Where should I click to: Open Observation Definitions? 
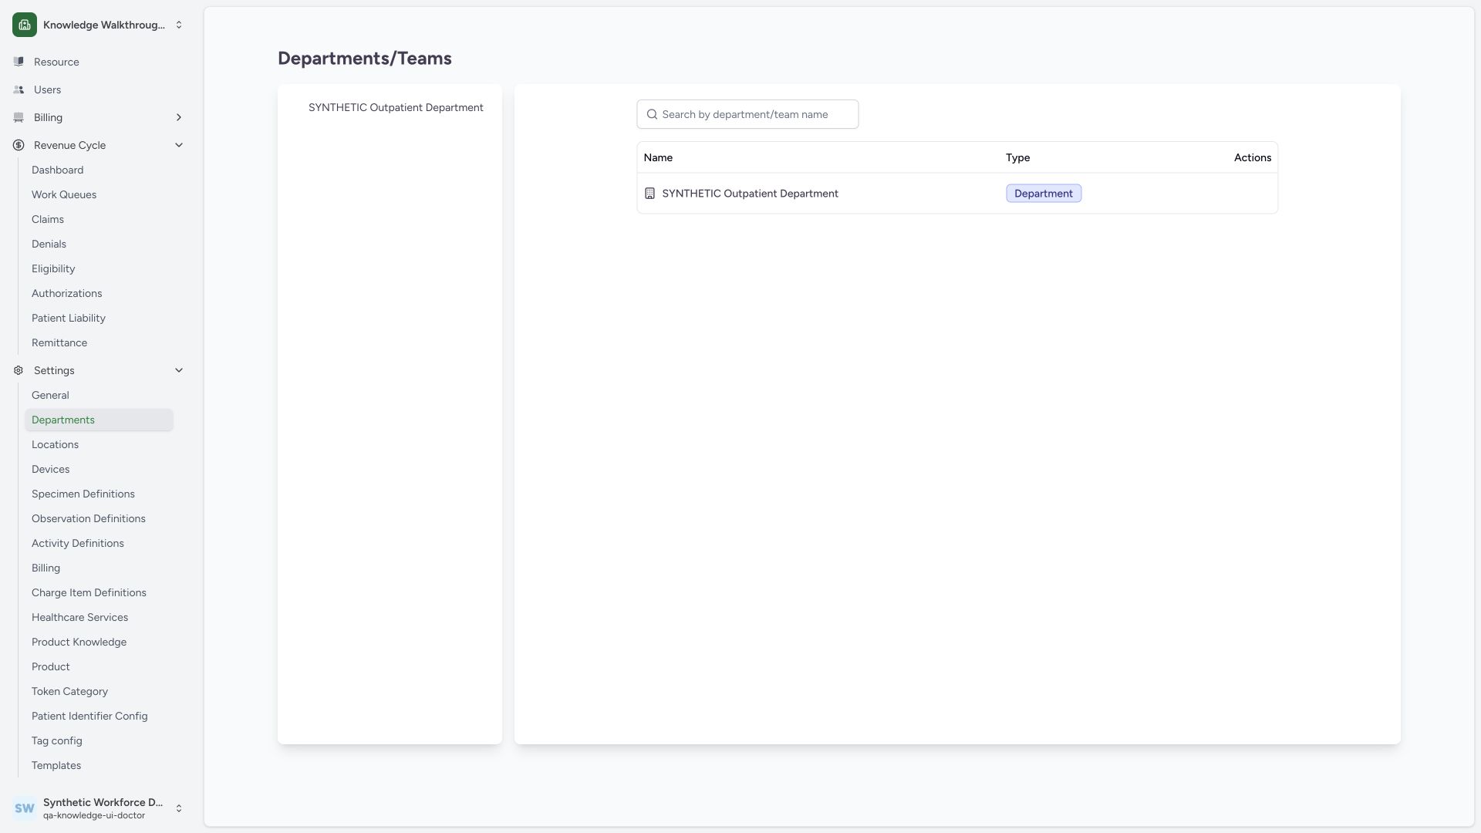(89, 518)
